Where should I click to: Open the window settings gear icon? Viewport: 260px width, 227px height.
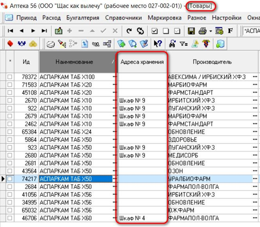coord(219,31)
